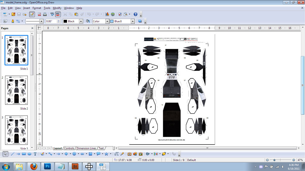
Task: Click the Export as PDF icon
Action: coord(39,14)
